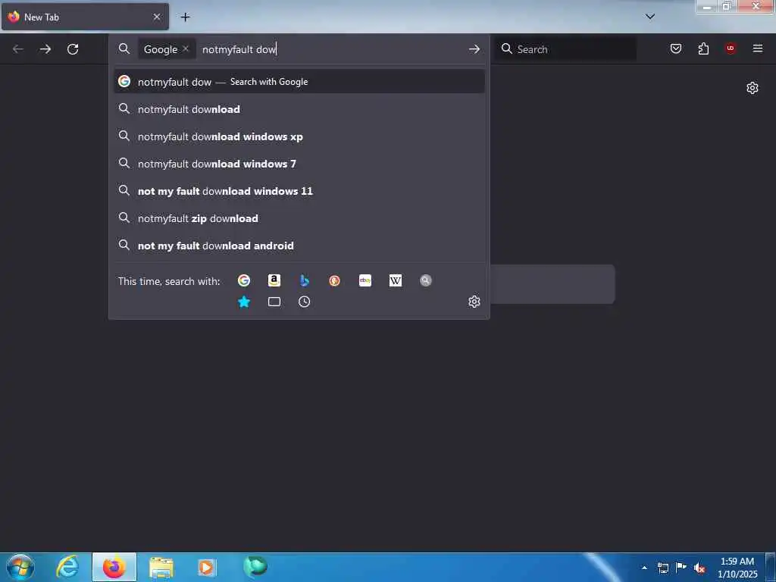Focus the separate Search box

click(566, 49)
